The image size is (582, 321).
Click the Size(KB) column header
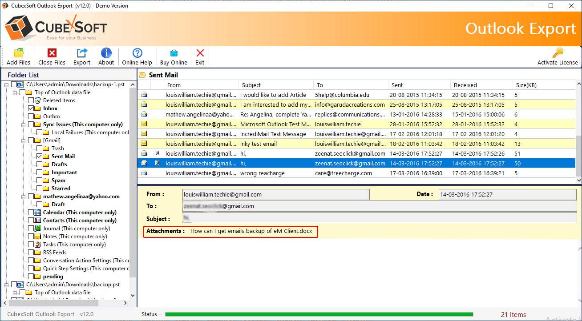[543, 85]
